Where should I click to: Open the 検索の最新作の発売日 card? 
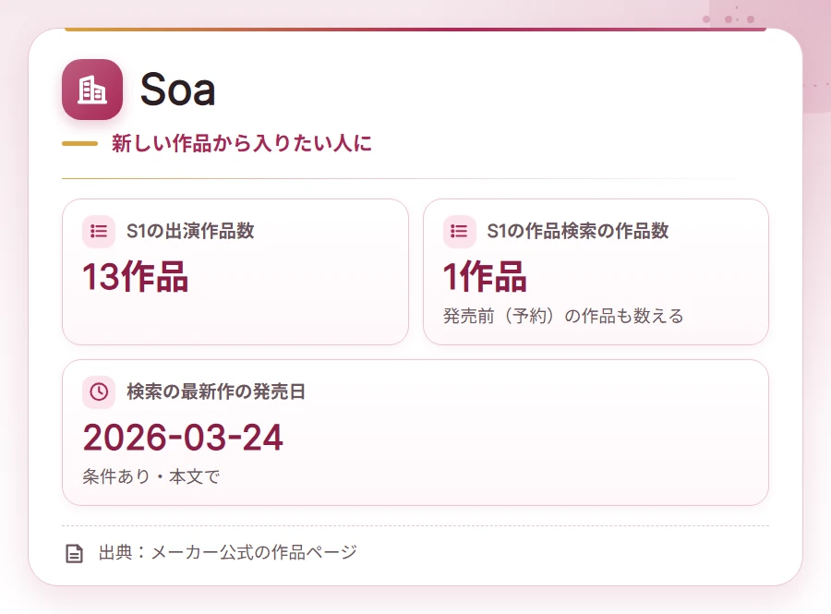(415, 433)
